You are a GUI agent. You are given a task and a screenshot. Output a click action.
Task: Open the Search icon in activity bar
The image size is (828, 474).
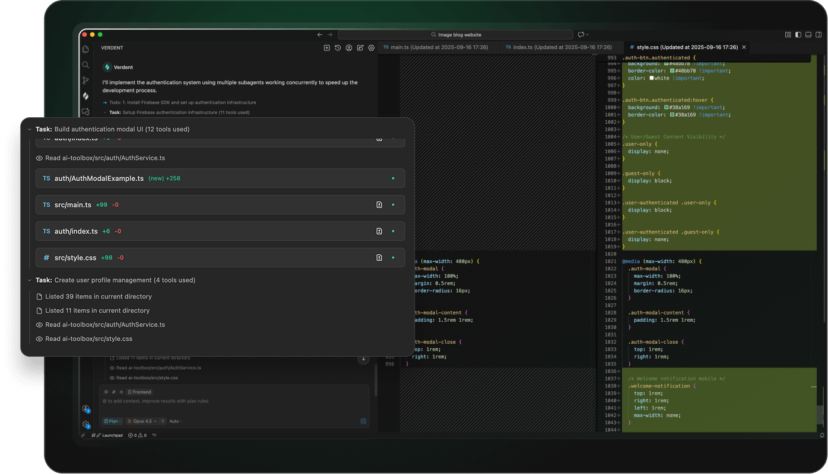point(85,65)
